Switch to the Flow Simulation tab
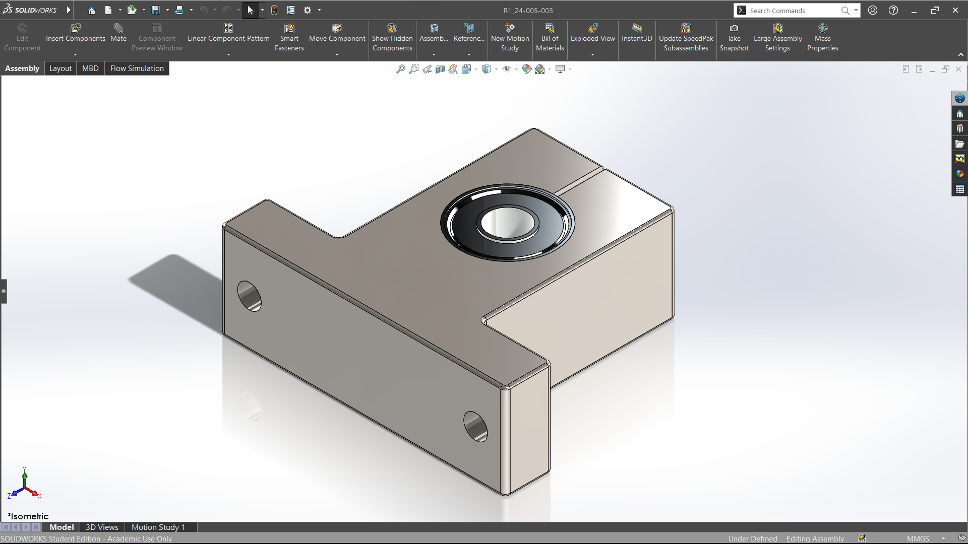Viewport: 968px width, 544px height. [x=137, y=69]
